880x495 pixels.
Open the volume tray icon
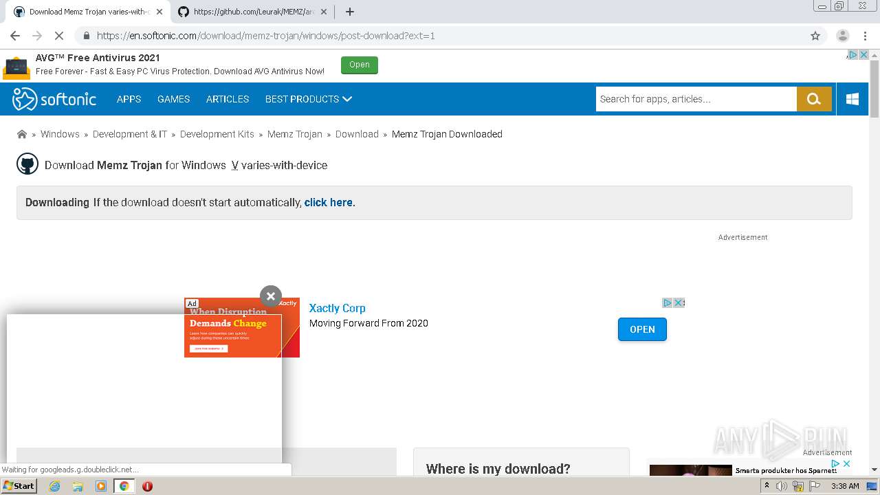point(782,486)
